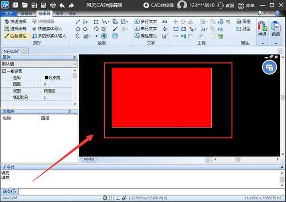Open the hatch tool dropdown arrow
This screenshot has width=286, height=202.
click(x=90, y=36)
